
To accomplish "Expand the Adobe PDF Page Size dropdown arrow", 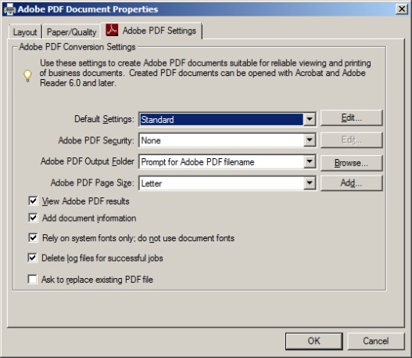I will [310, 183].
